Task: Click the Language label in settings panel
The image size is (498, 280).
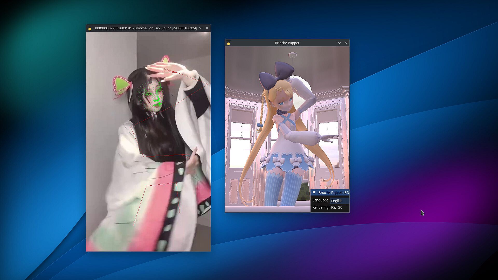Action: pos(320,200)
